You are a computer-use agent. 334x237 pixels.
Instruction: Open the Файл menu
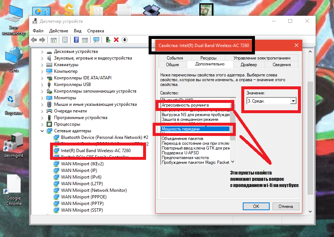(38, 31)
